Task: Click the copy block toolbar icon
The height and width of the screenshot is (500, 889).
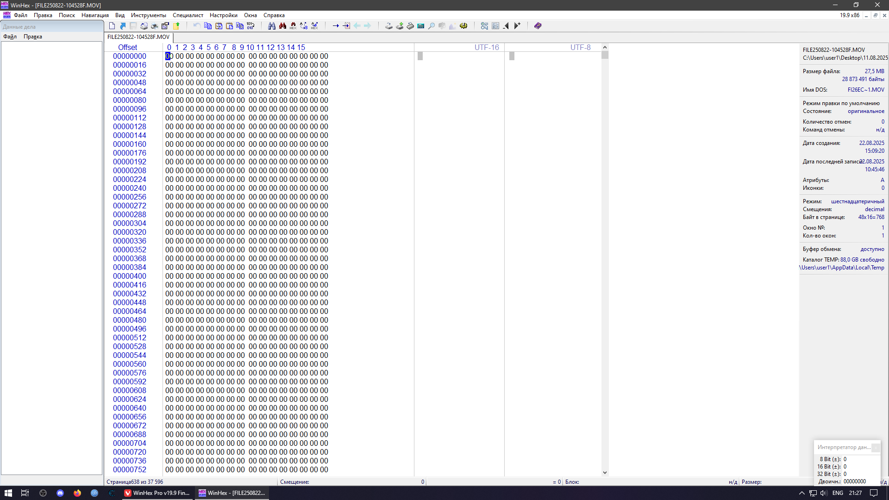Action: (x=208, y=26)
